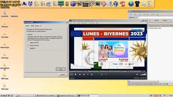Open File menu in D:\ Explorer window
This screenshot has width=173, height=97.
(131, 14)
